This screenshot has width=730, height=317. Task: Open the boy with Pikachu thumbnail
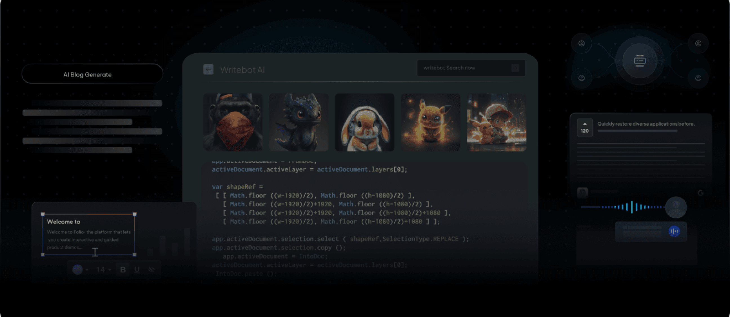(x=497, y=122)
